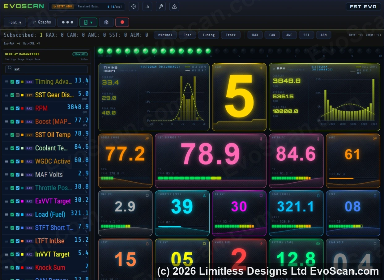Viewport: 384px width, 280px height.
Task: Click the thermometer icon on SST Gearbox card
Action: pos(261,138)
